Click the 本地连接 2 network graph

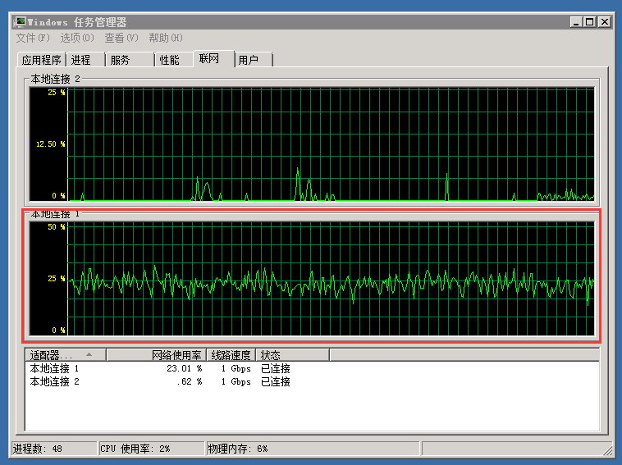312,144
